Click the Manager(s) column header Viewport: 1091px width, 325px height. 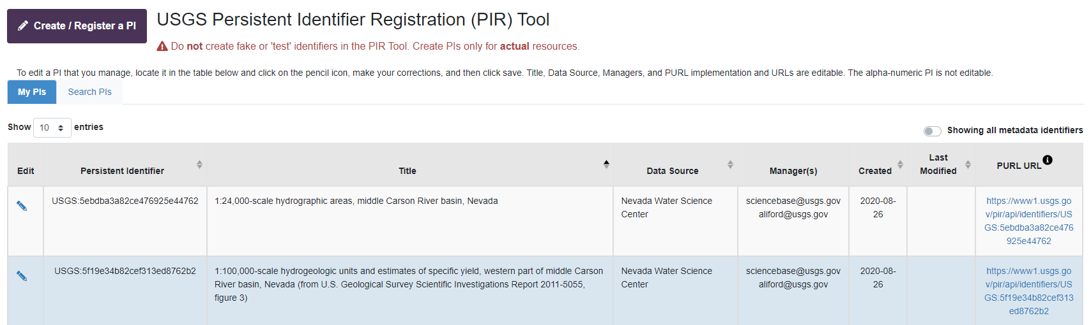coord(793,171)
